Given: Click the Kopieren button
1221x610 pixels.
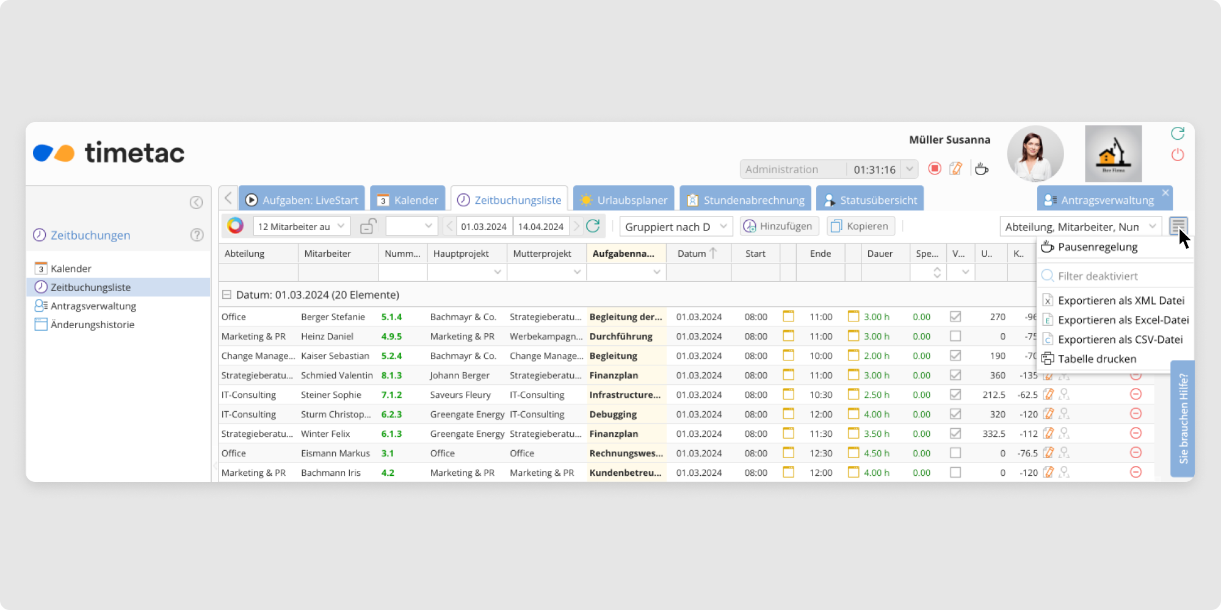Looking at the screenshot, I should (860, 226).
